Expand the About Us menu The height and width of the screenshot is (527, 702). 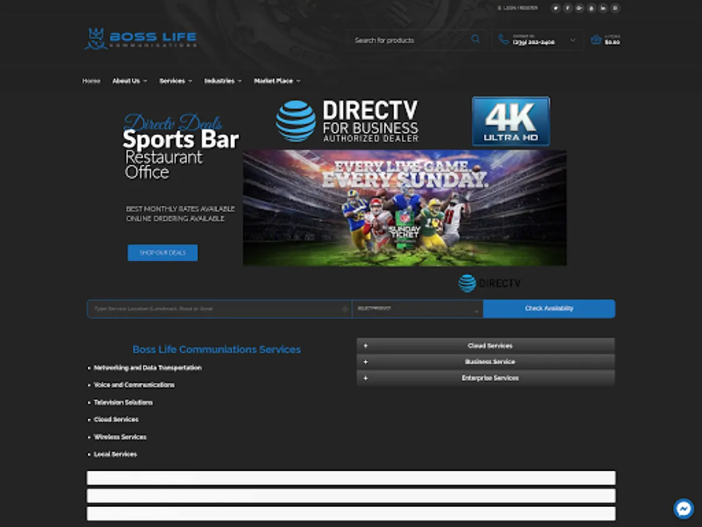[x=129, y=81]
